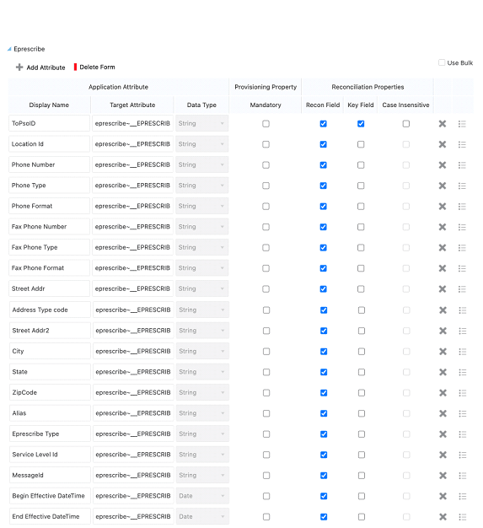Remove the ZipCode attribute row

(443, 393)
